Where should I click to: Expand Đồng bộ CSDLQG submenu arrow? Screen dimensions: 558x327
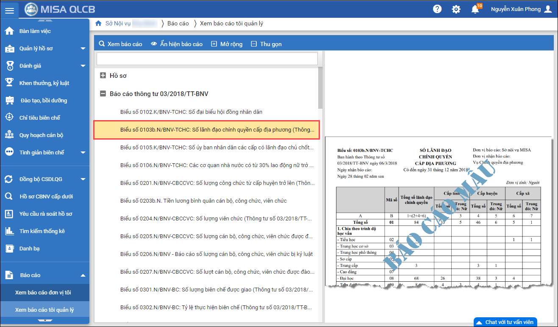[x=83, y=179]
